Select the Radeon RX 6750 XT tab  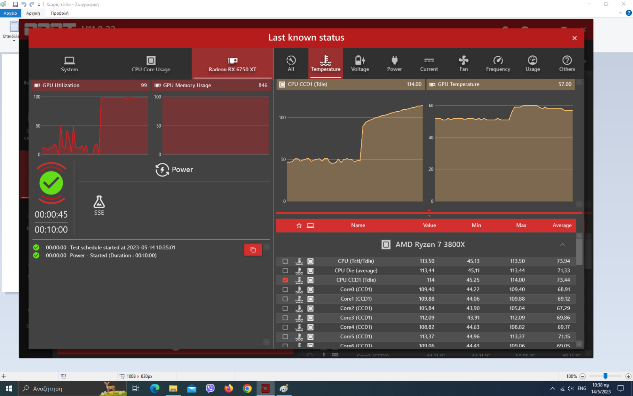coord(232,64)
